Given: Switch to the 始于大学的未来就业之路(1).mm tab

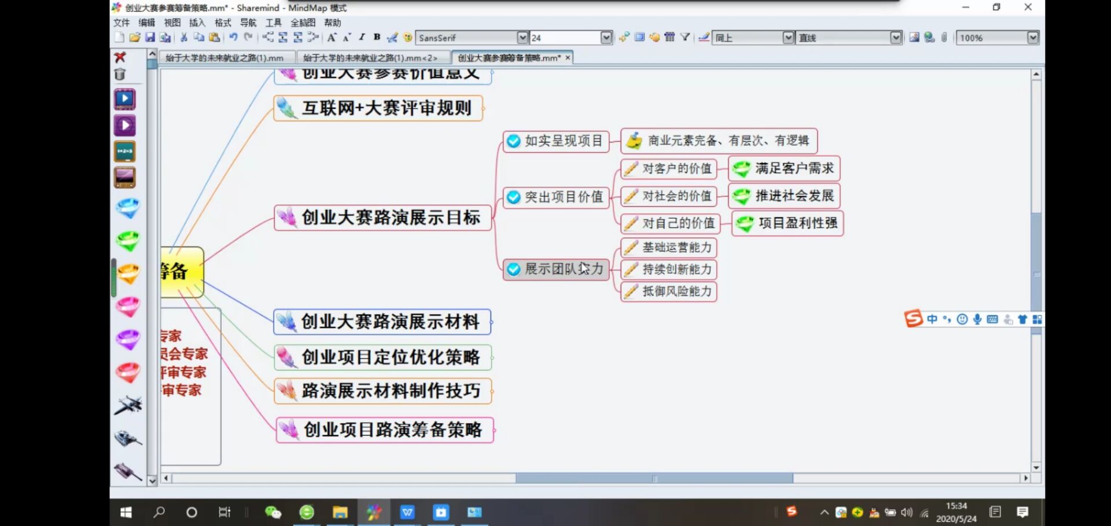Looking at the screenshot, I should pos(225,58).
